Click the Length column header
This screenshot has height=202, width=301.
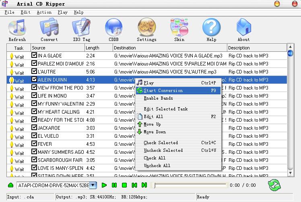[99, 48]
